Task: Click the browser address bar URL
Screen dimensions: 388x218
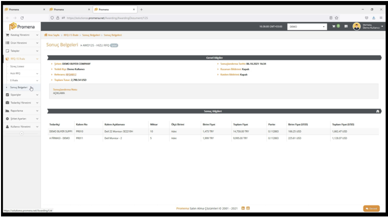Action: pyautogui.click(x=107, y=18)
